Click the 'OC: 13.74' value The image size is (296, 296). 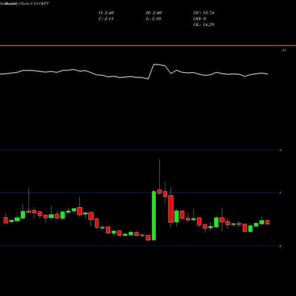tap(204, 13)
